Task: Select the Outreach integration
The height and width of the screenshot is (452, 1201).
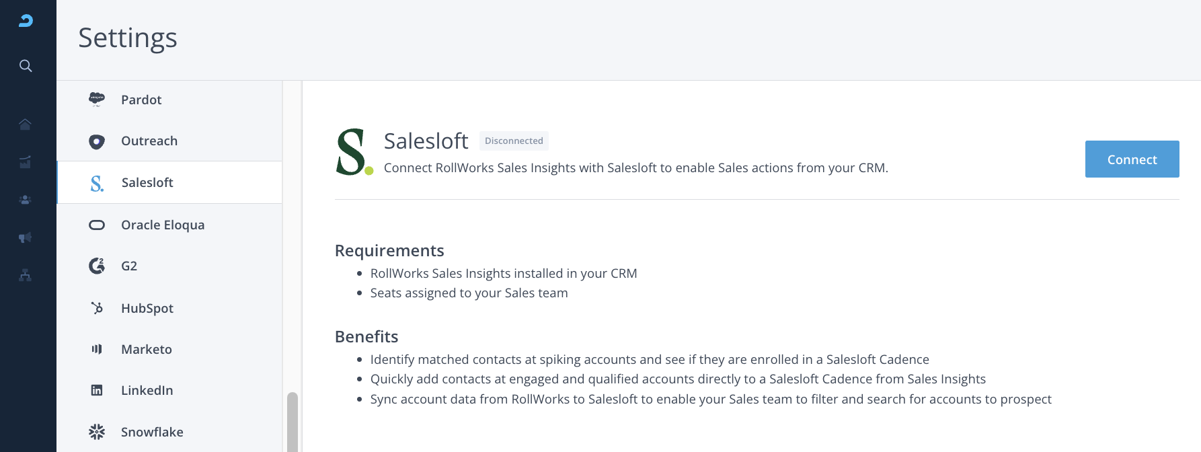Action: 149,141
